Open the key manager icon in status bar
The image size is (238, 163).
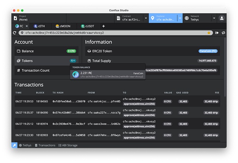click(14, 145)
